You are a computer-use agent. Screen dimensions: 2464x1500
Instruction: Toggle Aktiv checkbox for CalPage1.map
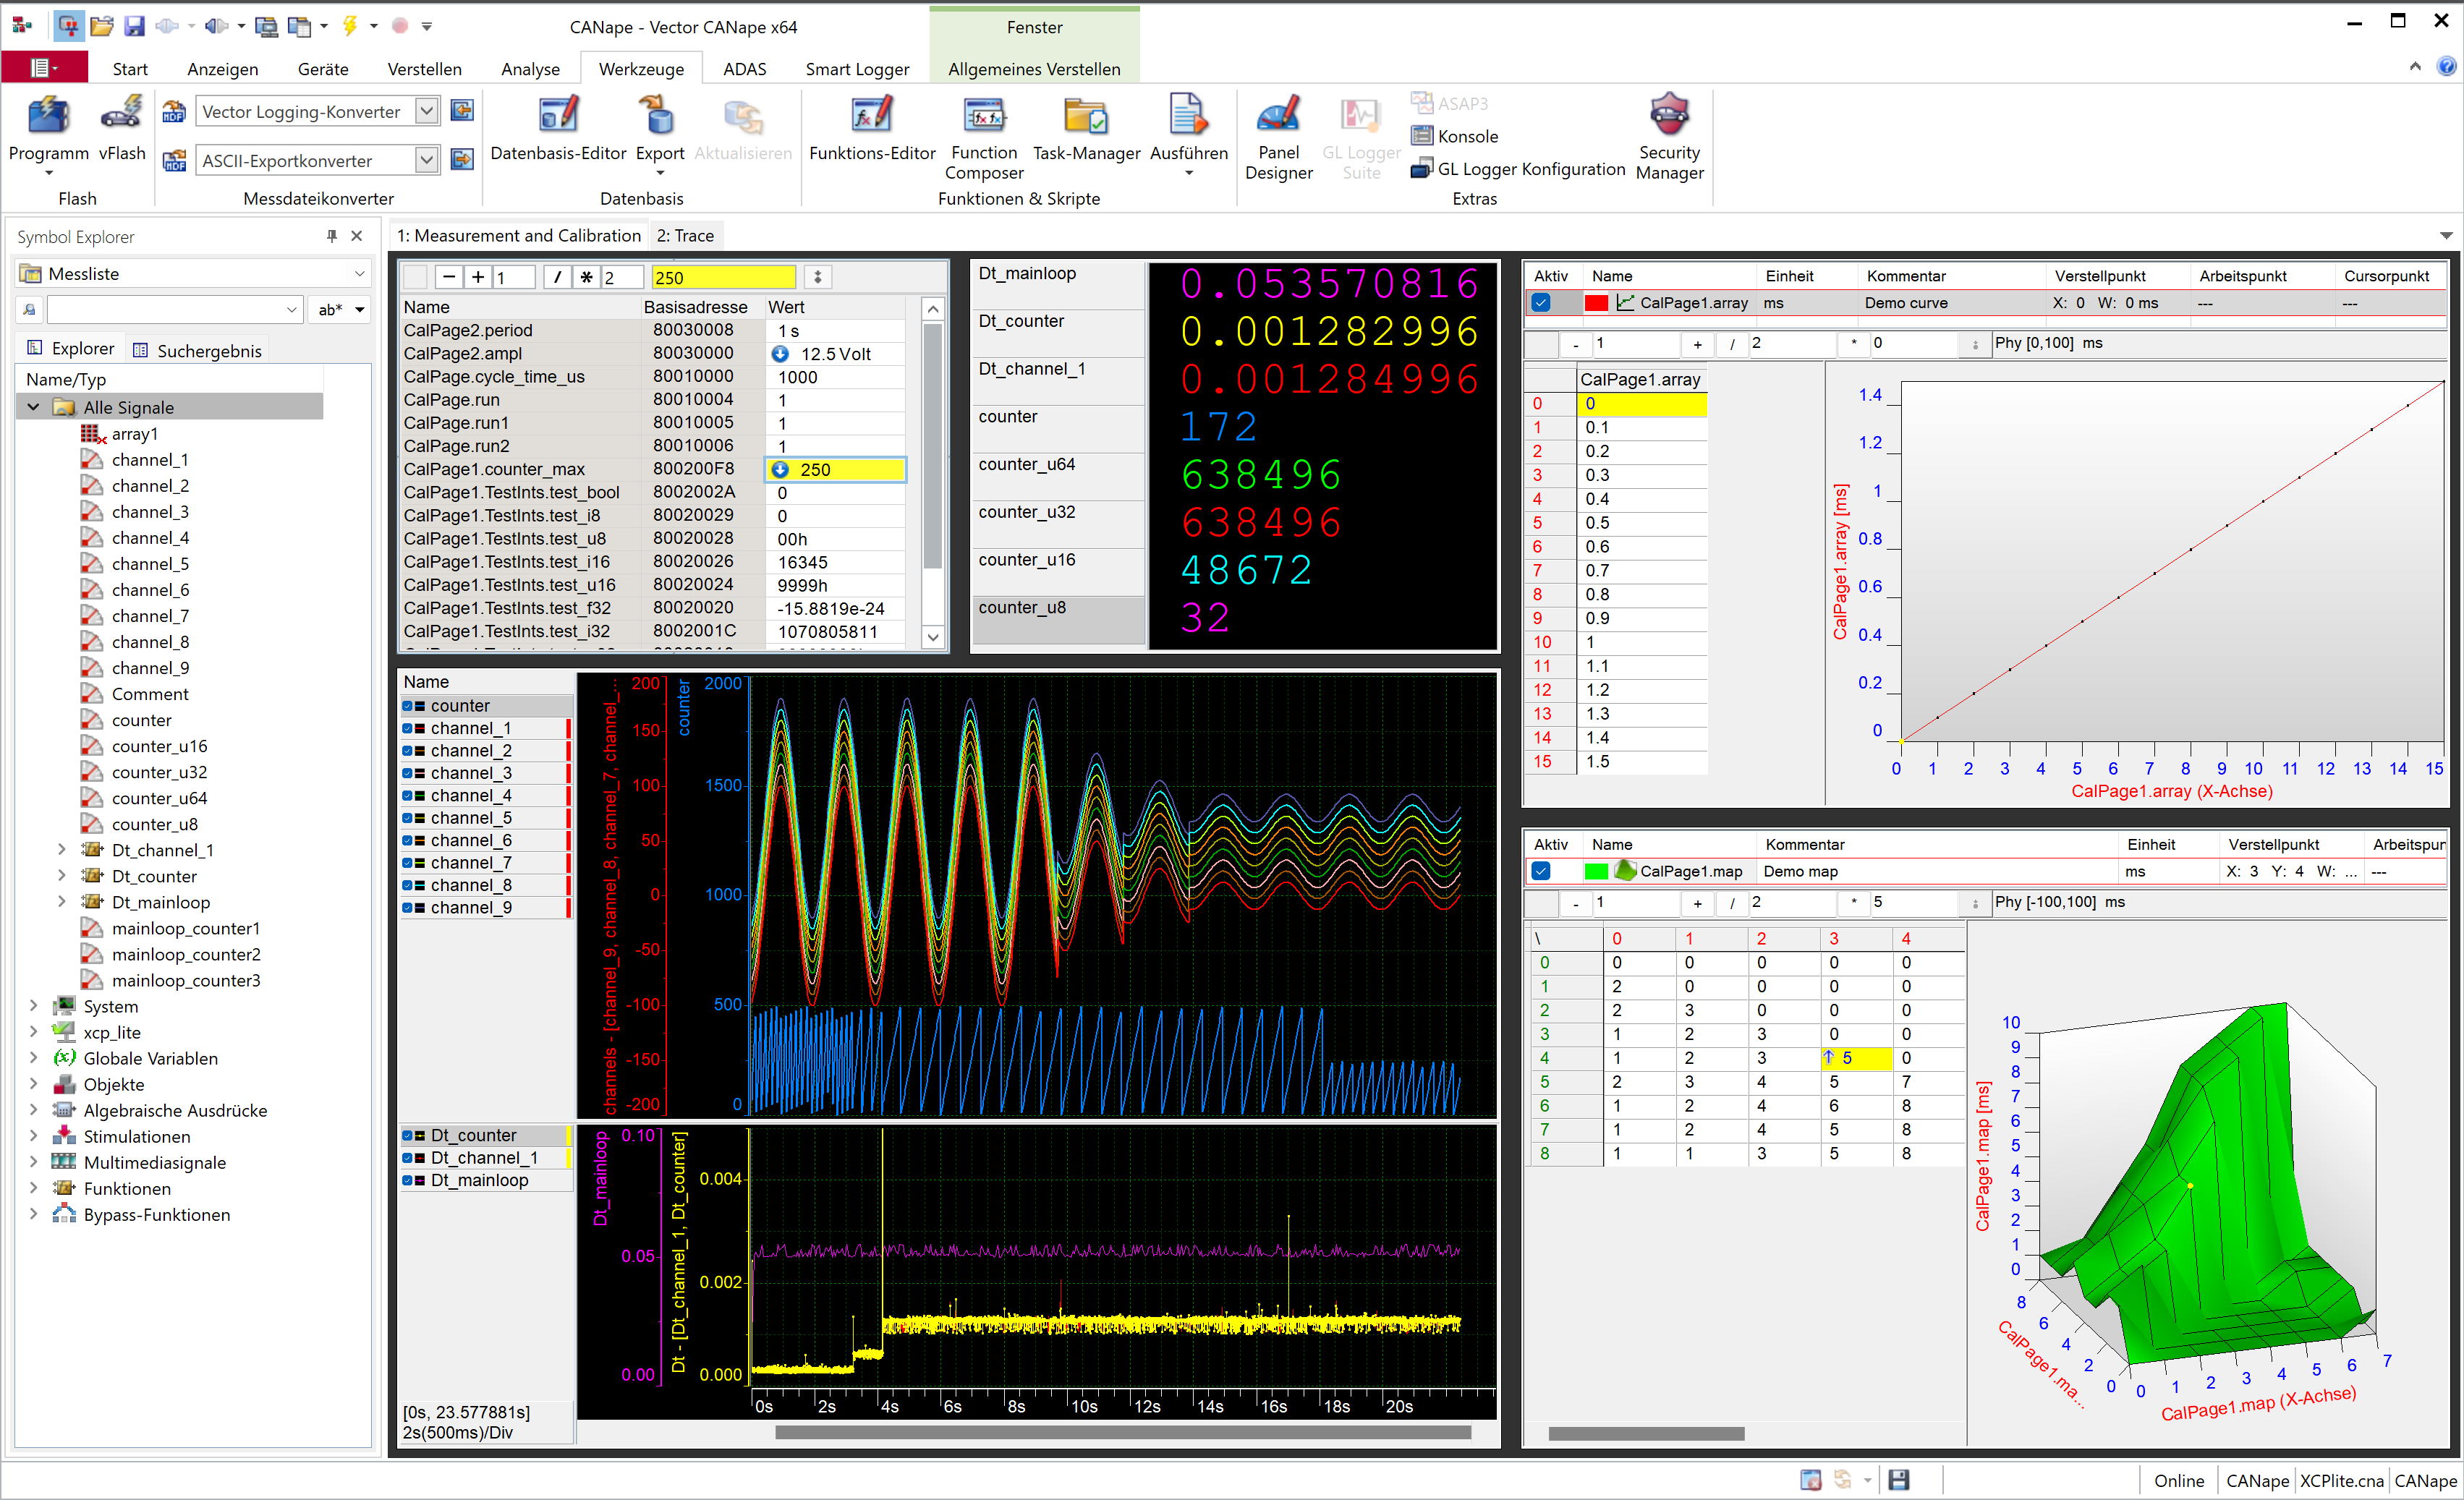(1541, 871)
